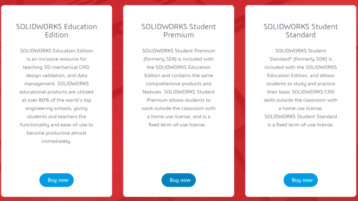Select Buy now for SOLIDWORKS Student Standard

pos(300,180)
